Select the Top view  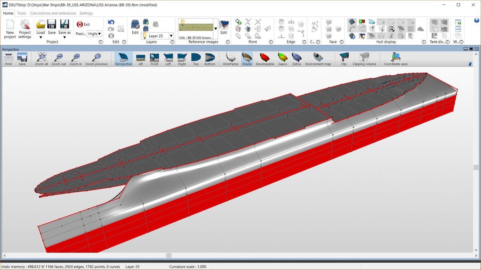click(x=196, y=58)
